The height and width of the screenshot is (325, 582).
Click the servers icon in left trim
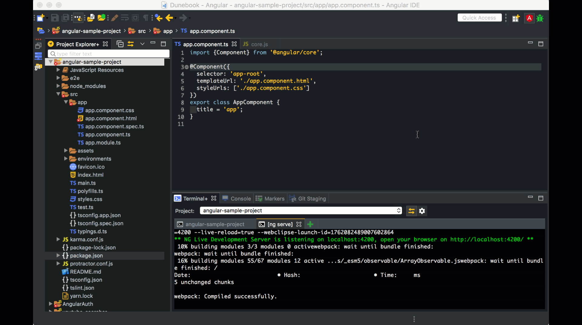click(x=38, y=56)
